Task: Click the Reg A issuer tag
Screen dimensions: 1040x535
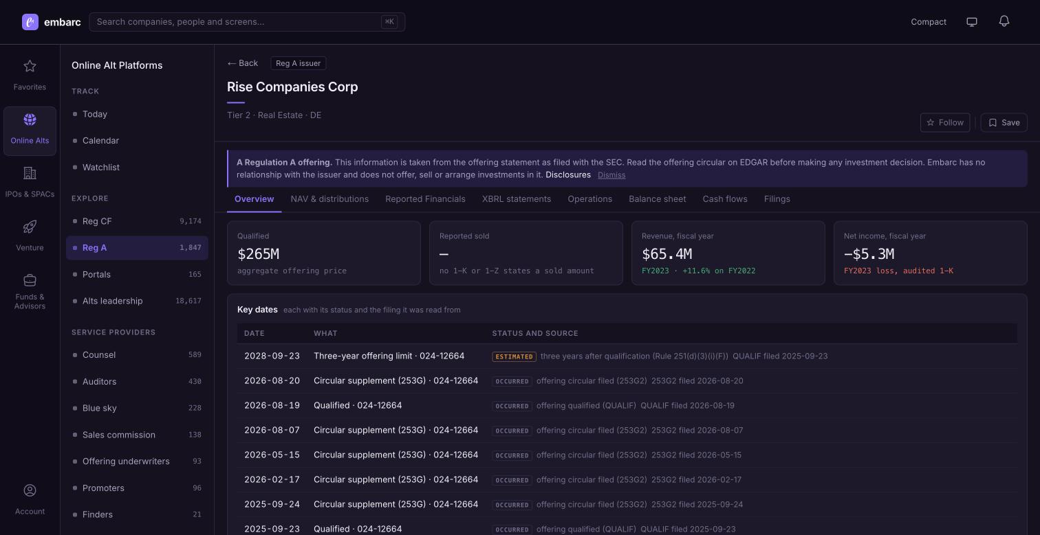Action: [299, 63]
